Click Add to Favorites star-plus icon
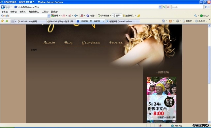This screenshot has height=128, width=211. (x=7, y=21)
